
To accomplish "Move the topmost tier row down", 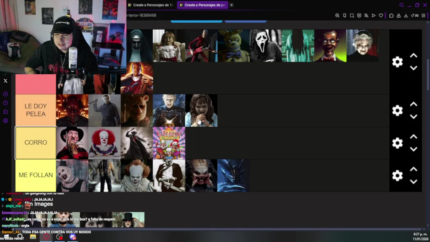I will [414, 68].
